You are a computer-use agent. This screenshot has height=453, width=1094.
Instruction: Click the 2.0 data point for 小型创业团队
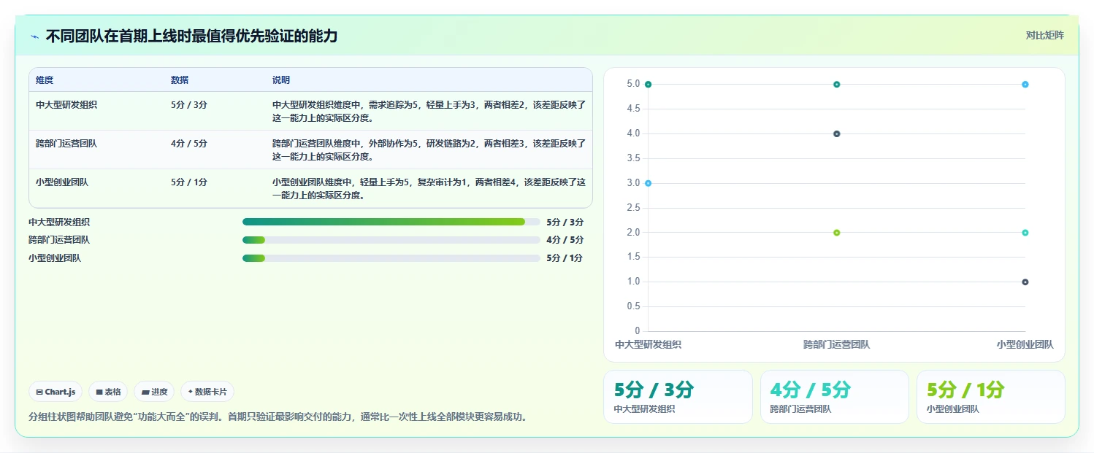click(1025, 233)
